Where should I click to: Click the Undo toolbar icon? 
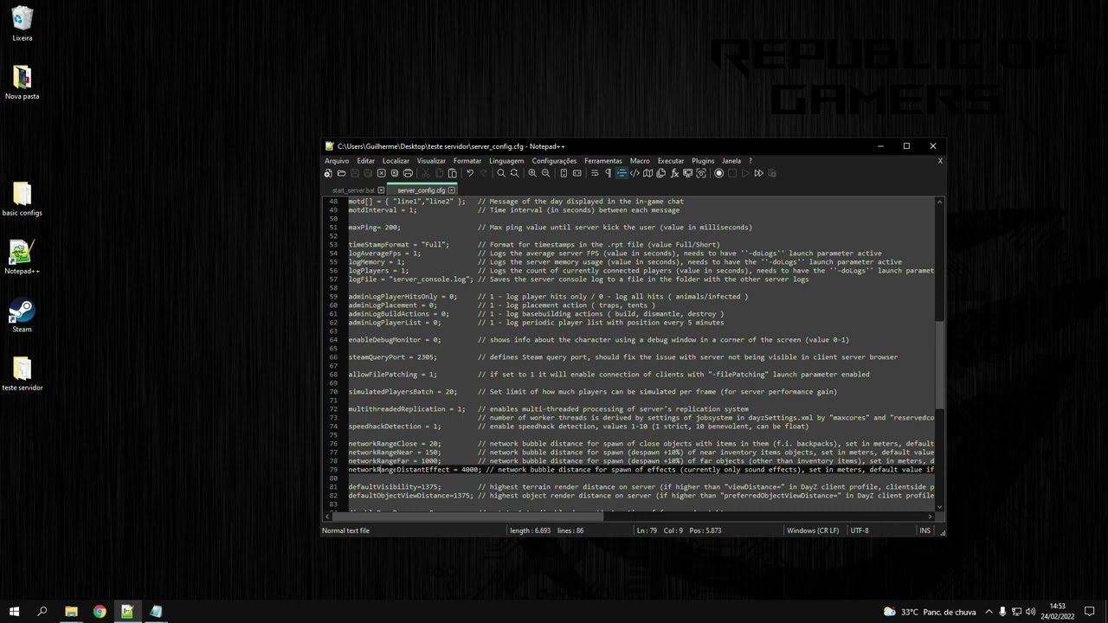tap(470, 173)
